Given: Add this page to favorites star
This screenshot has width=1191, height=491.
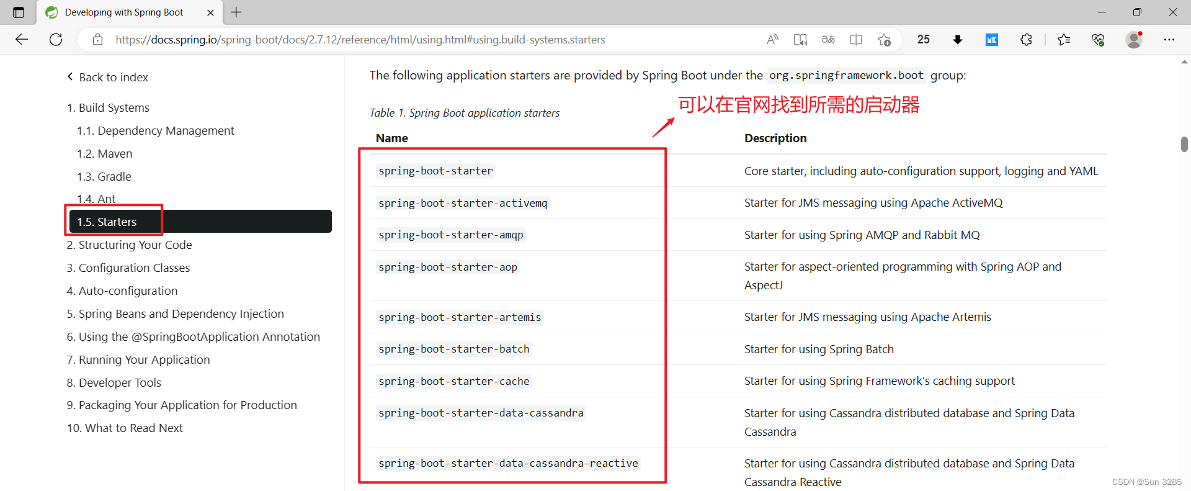Looking at the screenshot, I should coord(884,40).
